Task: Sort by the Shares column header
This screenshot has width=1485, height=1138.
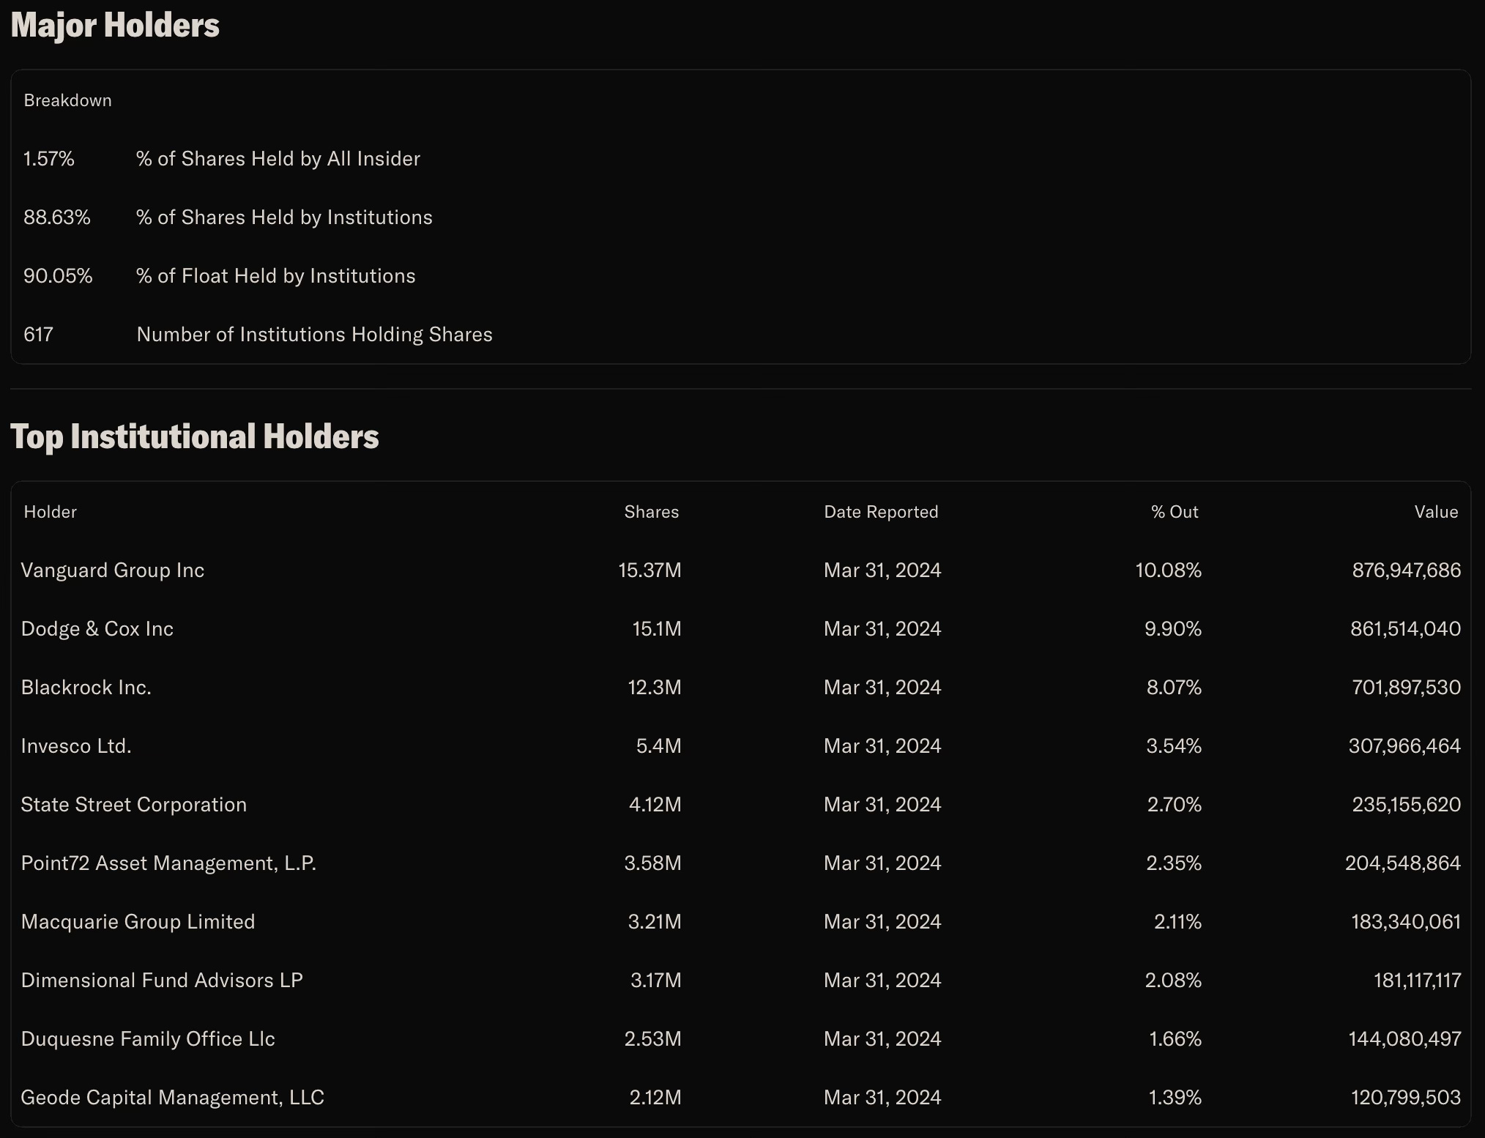Action: pyautogui.click(x=651, y=512)
